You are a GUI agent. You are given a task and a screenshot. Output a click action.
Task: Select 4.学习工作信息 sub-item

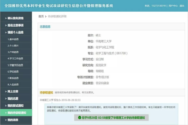[15, 58]
